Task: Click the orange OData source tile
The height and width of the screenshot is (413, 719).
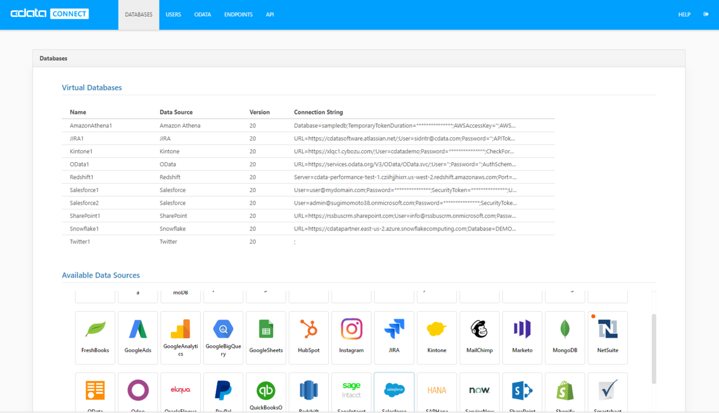Action: tap(95, 393)
